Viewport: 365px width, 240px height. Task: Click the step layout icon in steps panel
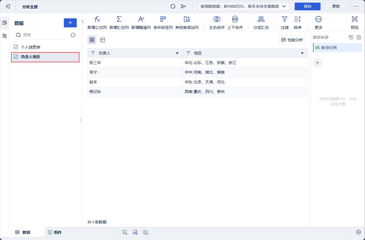pyautogui.click(x=359, y=37)
